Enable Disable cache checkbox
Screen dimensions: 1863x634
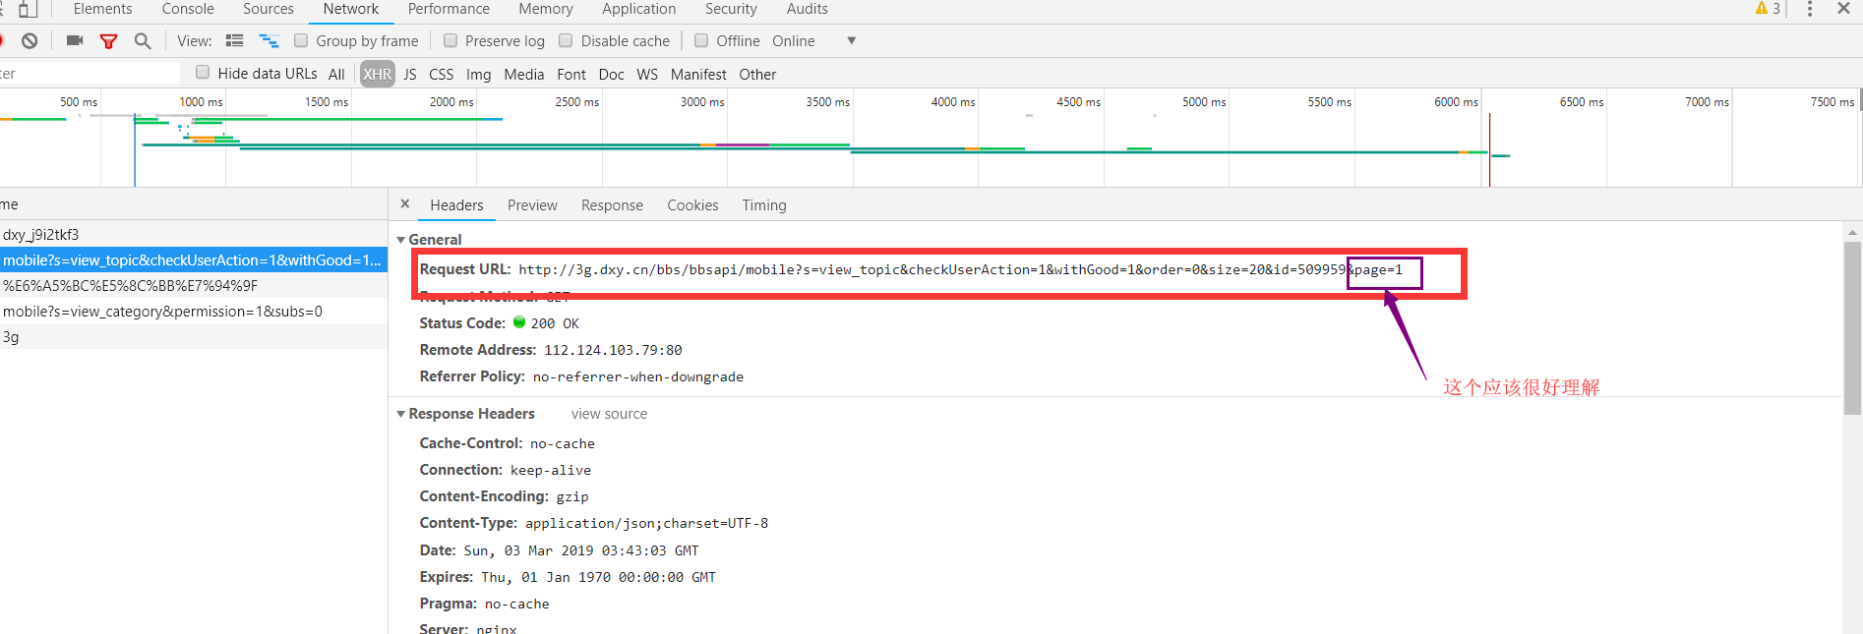pos(566,40)
